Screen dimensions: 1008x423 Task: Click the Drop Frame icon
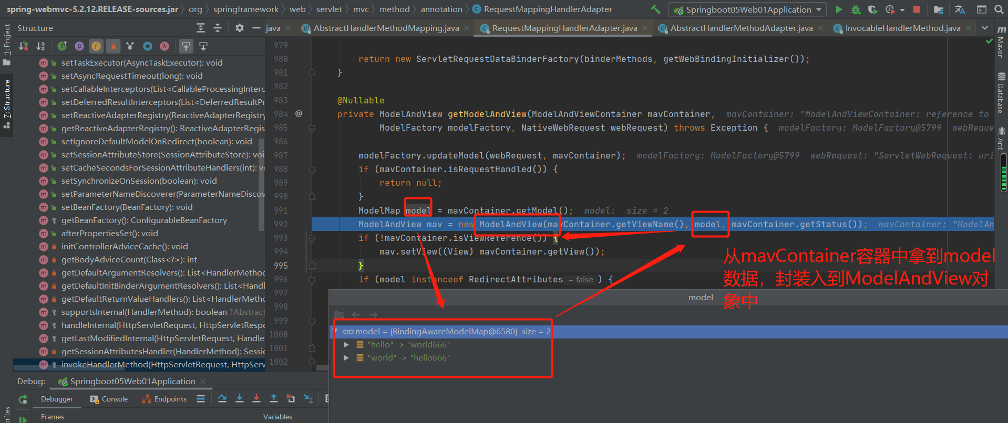(291, 399)
